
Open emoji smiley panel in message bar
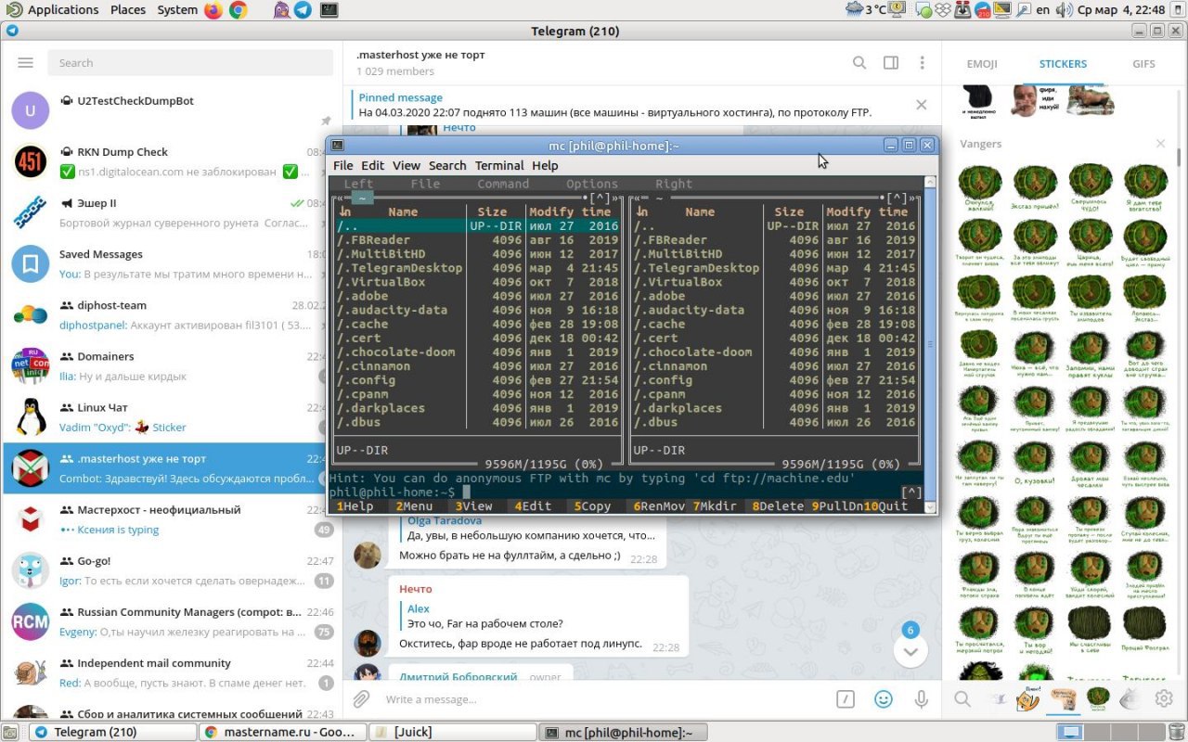(885, 699)
